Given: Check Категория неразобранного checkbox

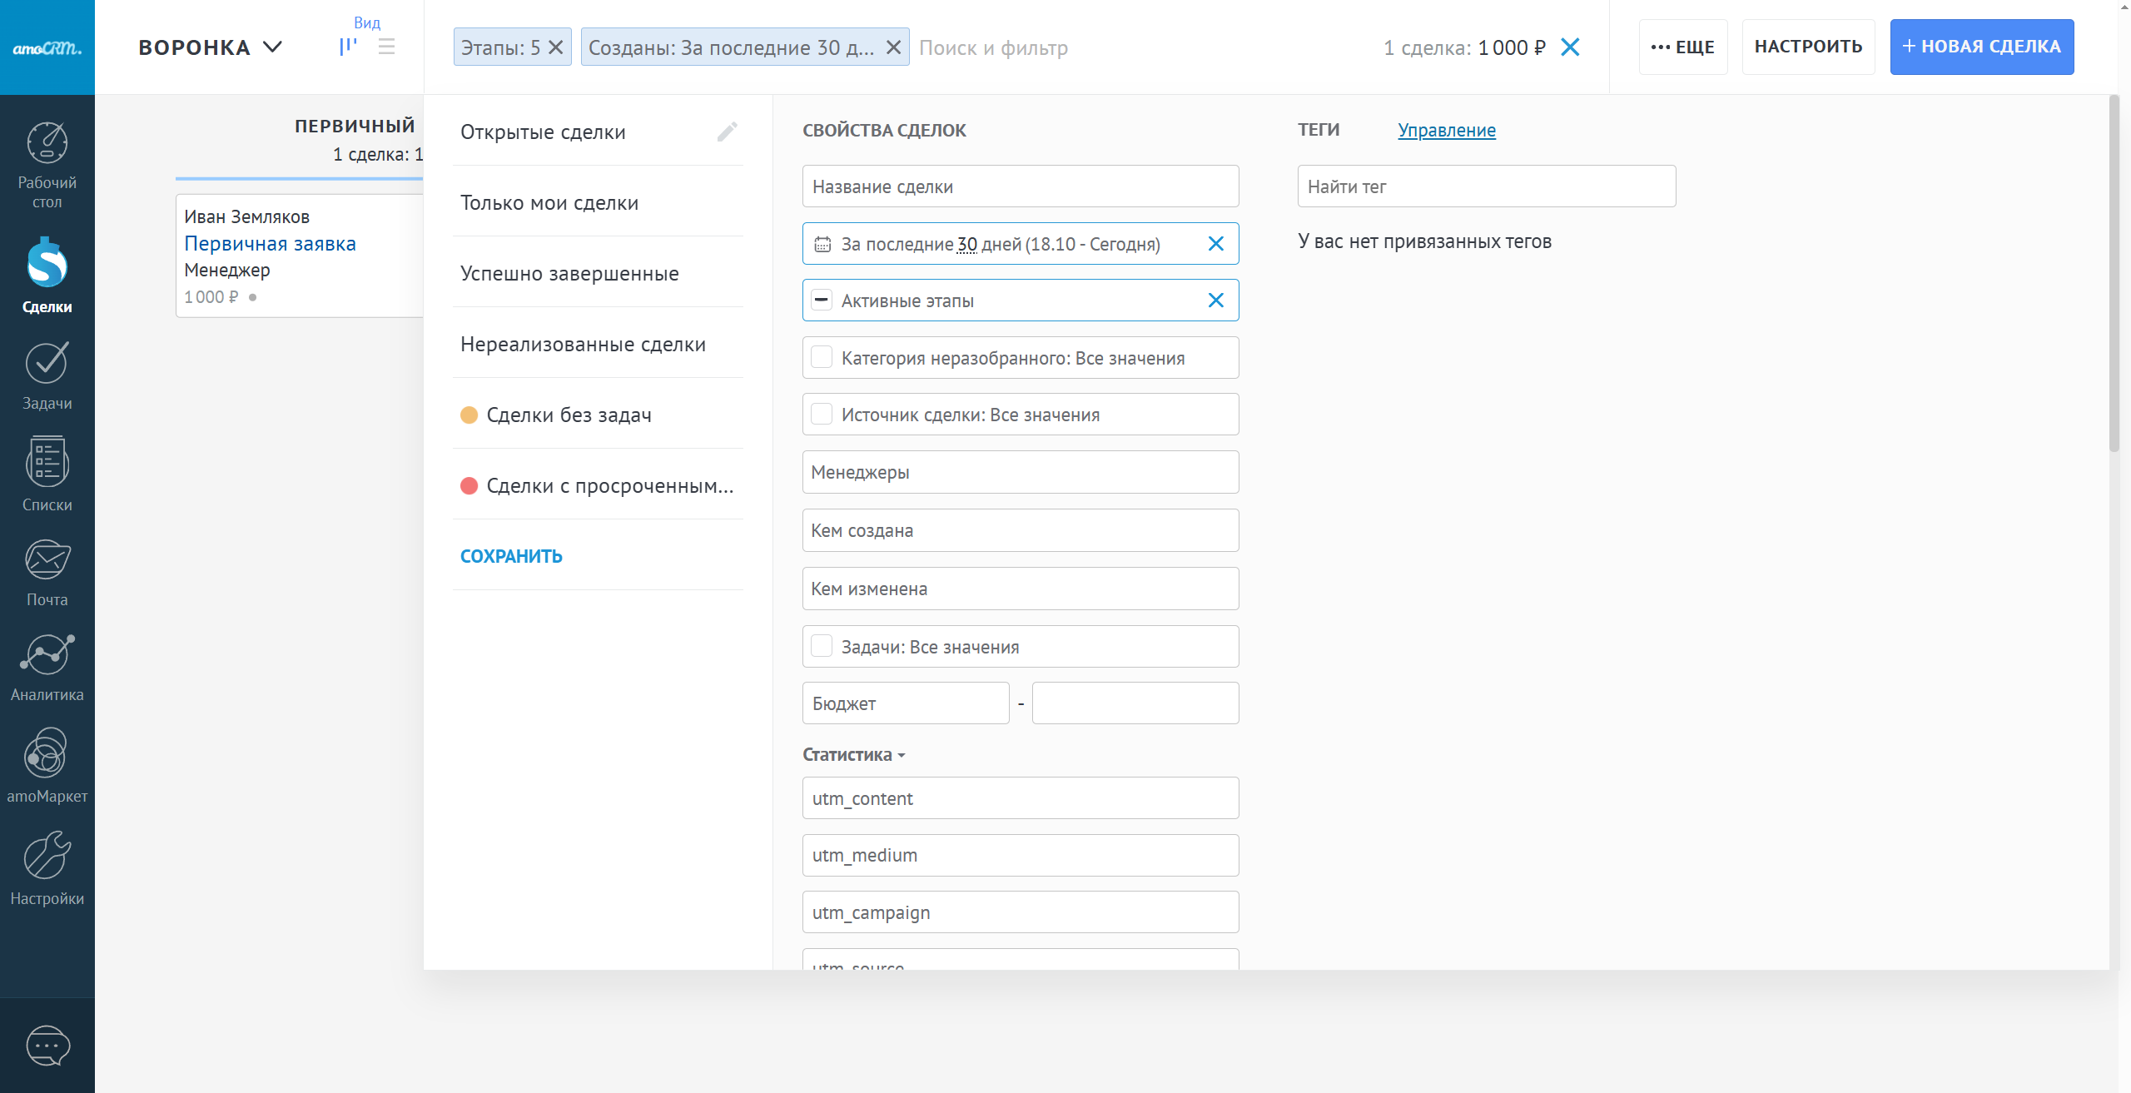Looking at the screenshot, I should (822, 358).
